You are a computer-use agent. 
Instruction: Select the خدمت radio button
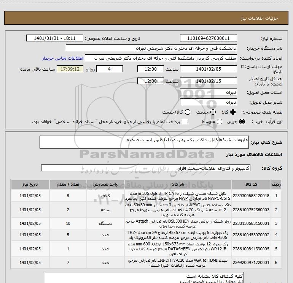click(x=213, y=112)
